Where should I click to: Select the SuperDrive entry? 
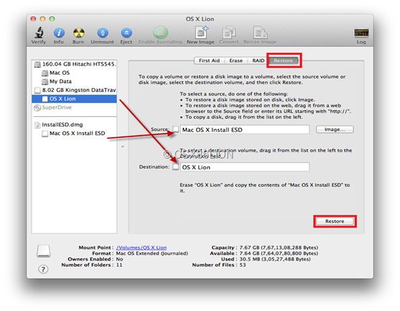pyautogui.click(x=75, y=107)
